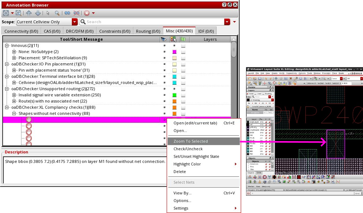Toggle checkbox for Invalid signal wire variable extension

pyautogui.click(x=184, y=95)
